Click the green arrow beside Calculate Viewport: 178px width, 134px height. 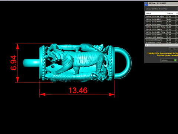click(175, 60)
